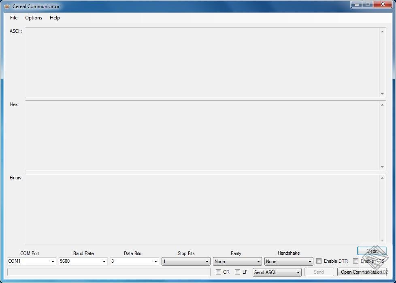Click the ASCII pane scroll up arrow
The width and height of the screenshot is (396, 283).
coord(382,32)
